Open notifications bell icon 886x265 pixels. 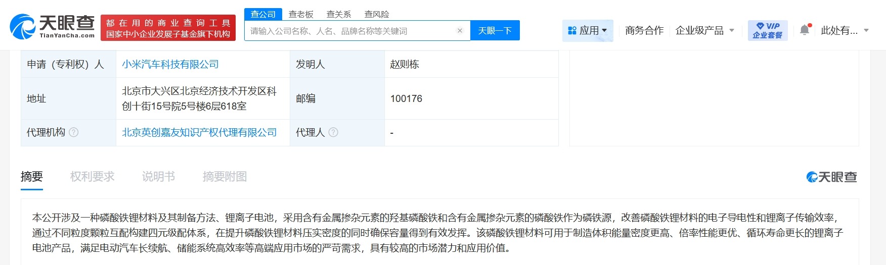805,30
